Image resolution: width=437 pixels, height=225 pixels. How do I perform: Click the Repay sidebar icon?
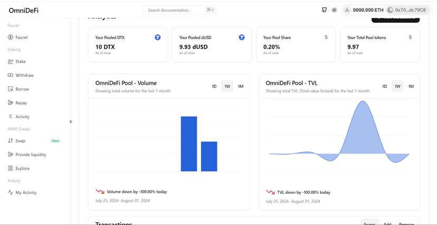11,103
